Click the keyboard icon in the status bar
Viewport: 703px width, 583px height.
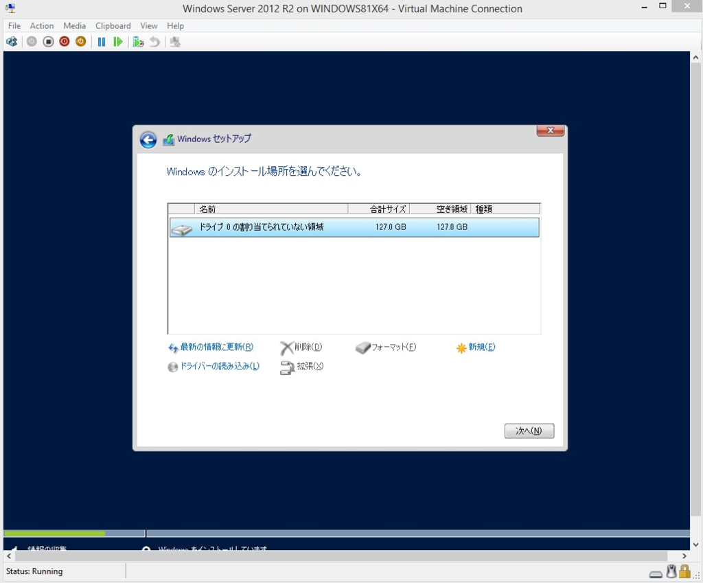656,575
